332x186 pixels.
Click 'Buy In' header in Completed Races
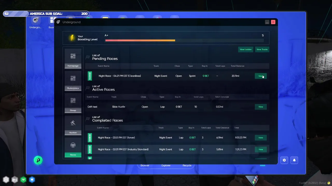point(191,128)
